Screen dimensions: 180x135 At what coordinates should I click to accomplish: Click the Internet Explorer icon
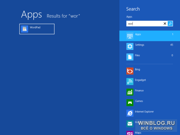(130, 113)
